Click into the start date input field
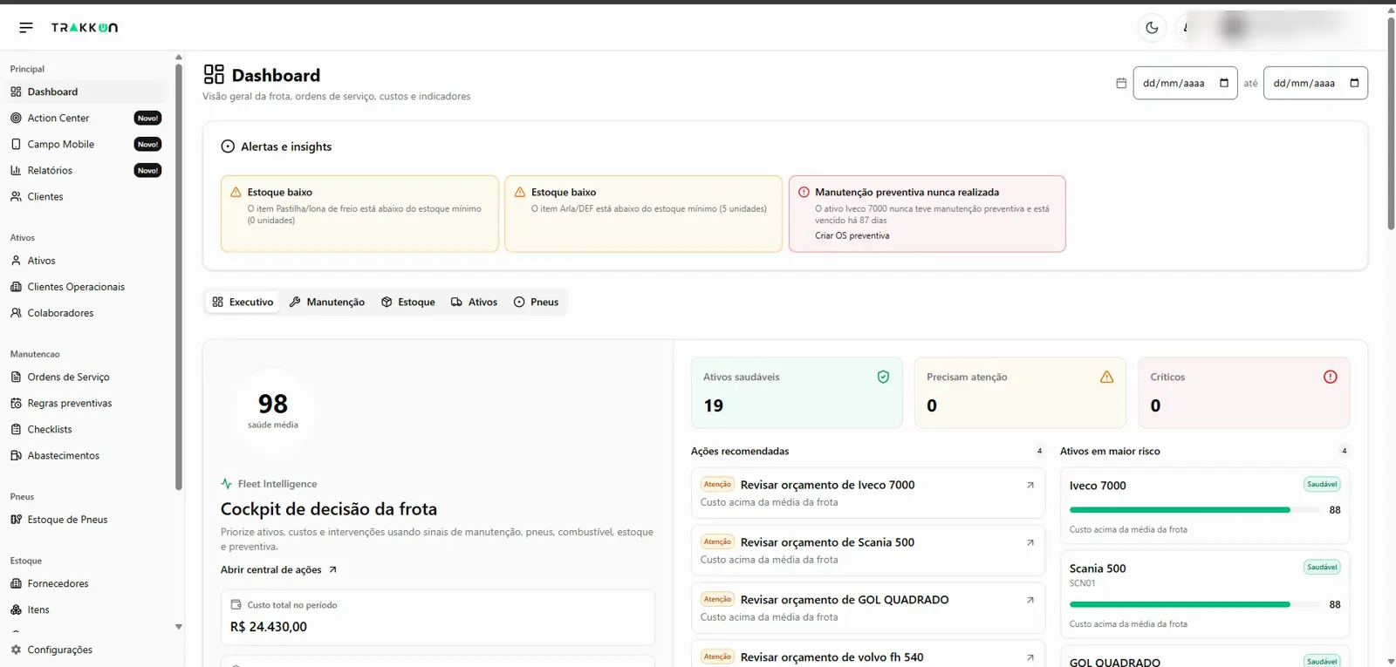The image size is (1396, 667). tap(1185, 83)
